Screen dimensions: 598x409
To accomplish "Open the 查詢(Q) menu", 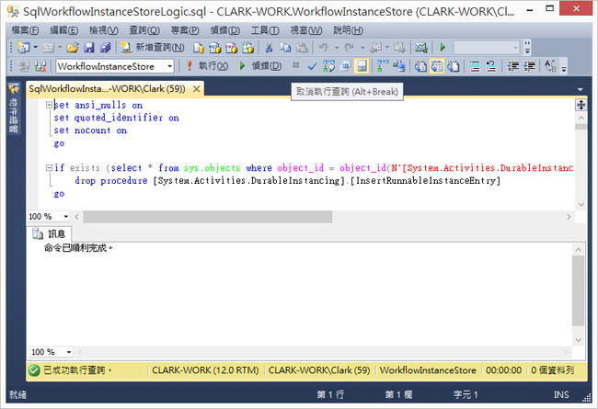I will (144, 30).
